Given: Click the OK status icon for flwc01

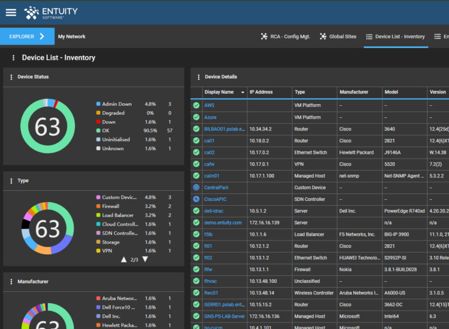Looking at the screenshot, I should (196, 293).
